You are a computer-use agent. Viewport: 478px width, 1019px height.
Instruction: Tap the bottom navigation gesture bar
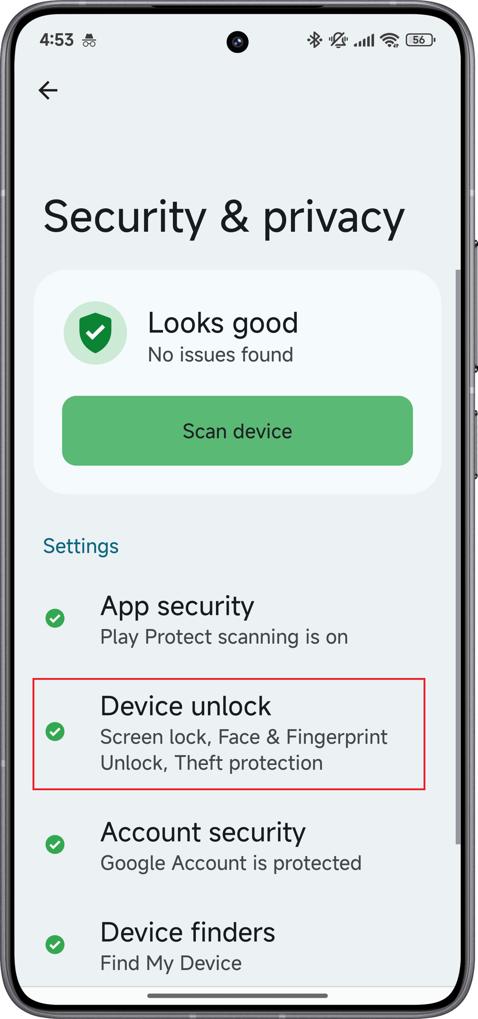tap(237, 996)
